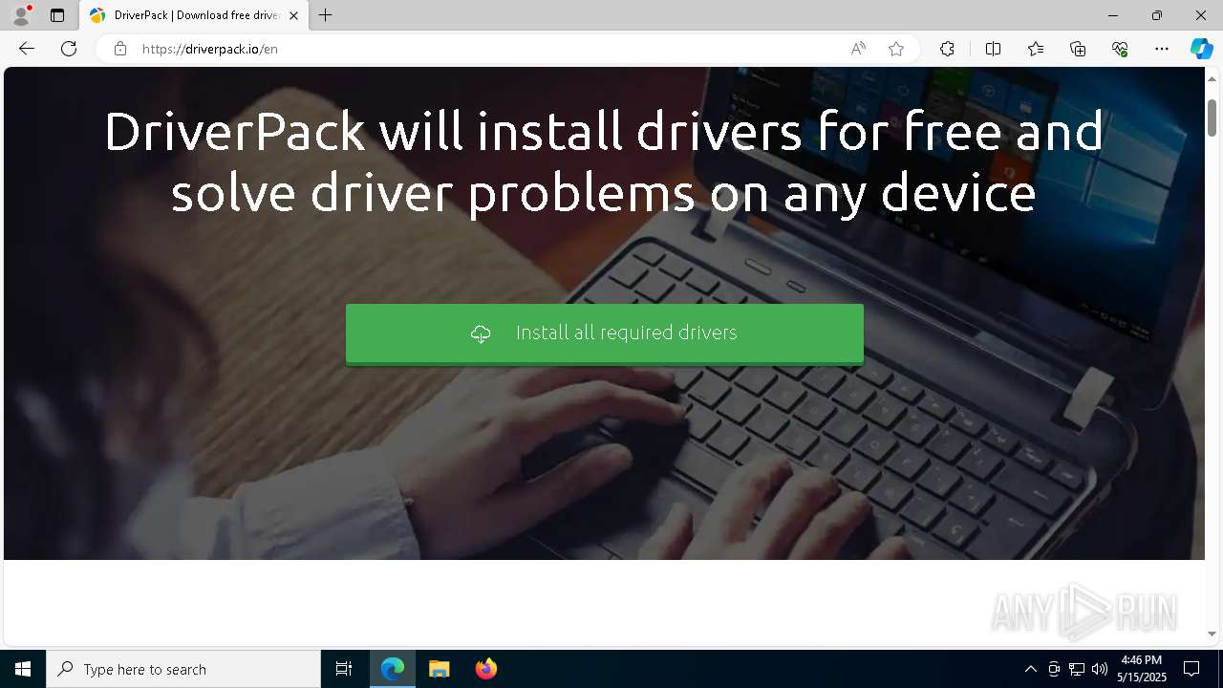
Task: Click the tray icon next to the hidden-icons arrow
Action: pos(1054,669)
